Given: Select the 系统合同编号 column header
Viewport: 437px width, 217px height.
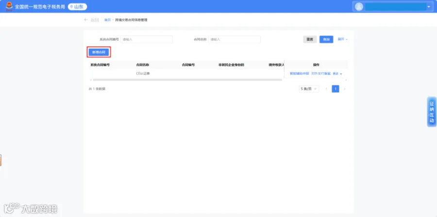Looking at the screenshot, I should (100, 65).
